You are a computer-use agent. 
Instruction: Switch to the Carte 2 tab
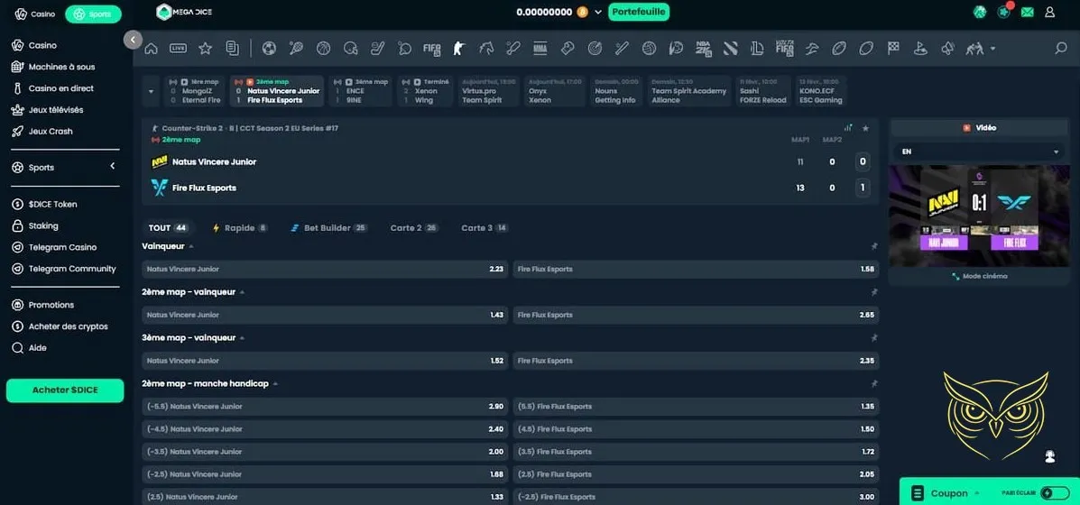tap(414, 228)
